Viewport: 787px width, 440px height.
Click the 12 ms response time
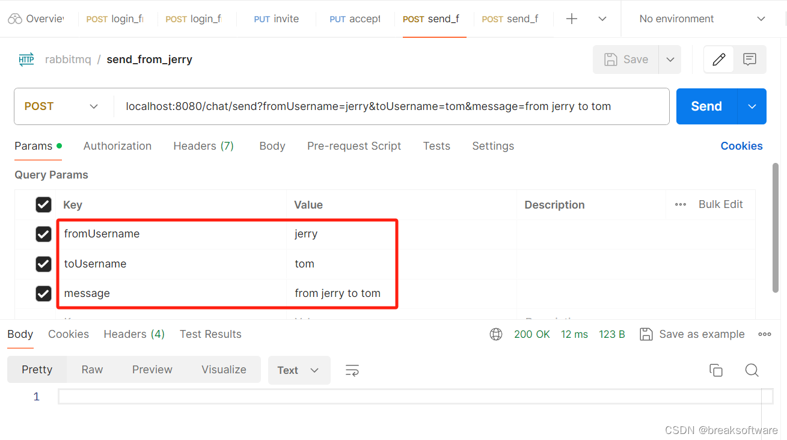[575, 334]
